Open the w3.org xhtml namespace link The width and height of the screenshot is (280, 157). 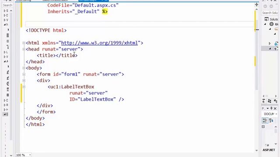(99, 43)
